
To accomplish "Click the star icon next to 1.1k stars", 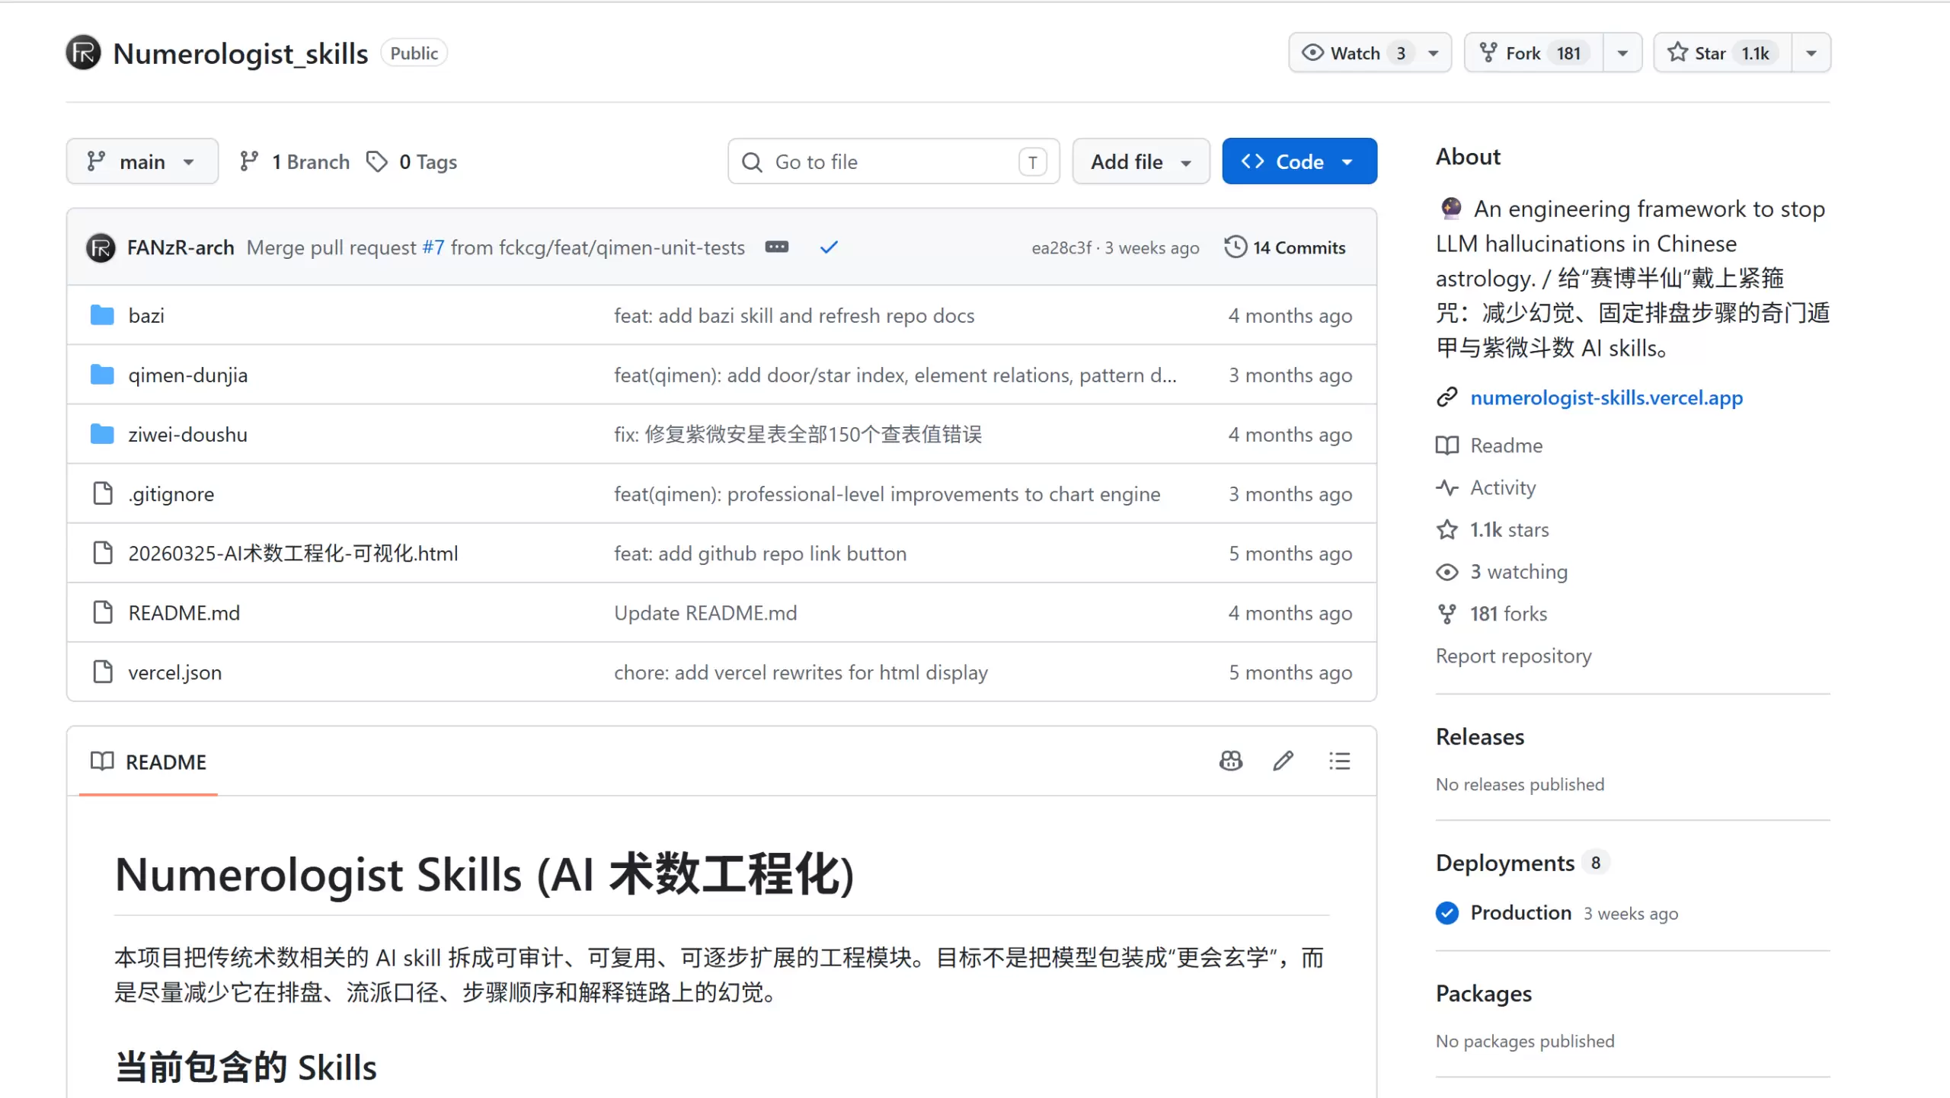I will [1447, 529].
